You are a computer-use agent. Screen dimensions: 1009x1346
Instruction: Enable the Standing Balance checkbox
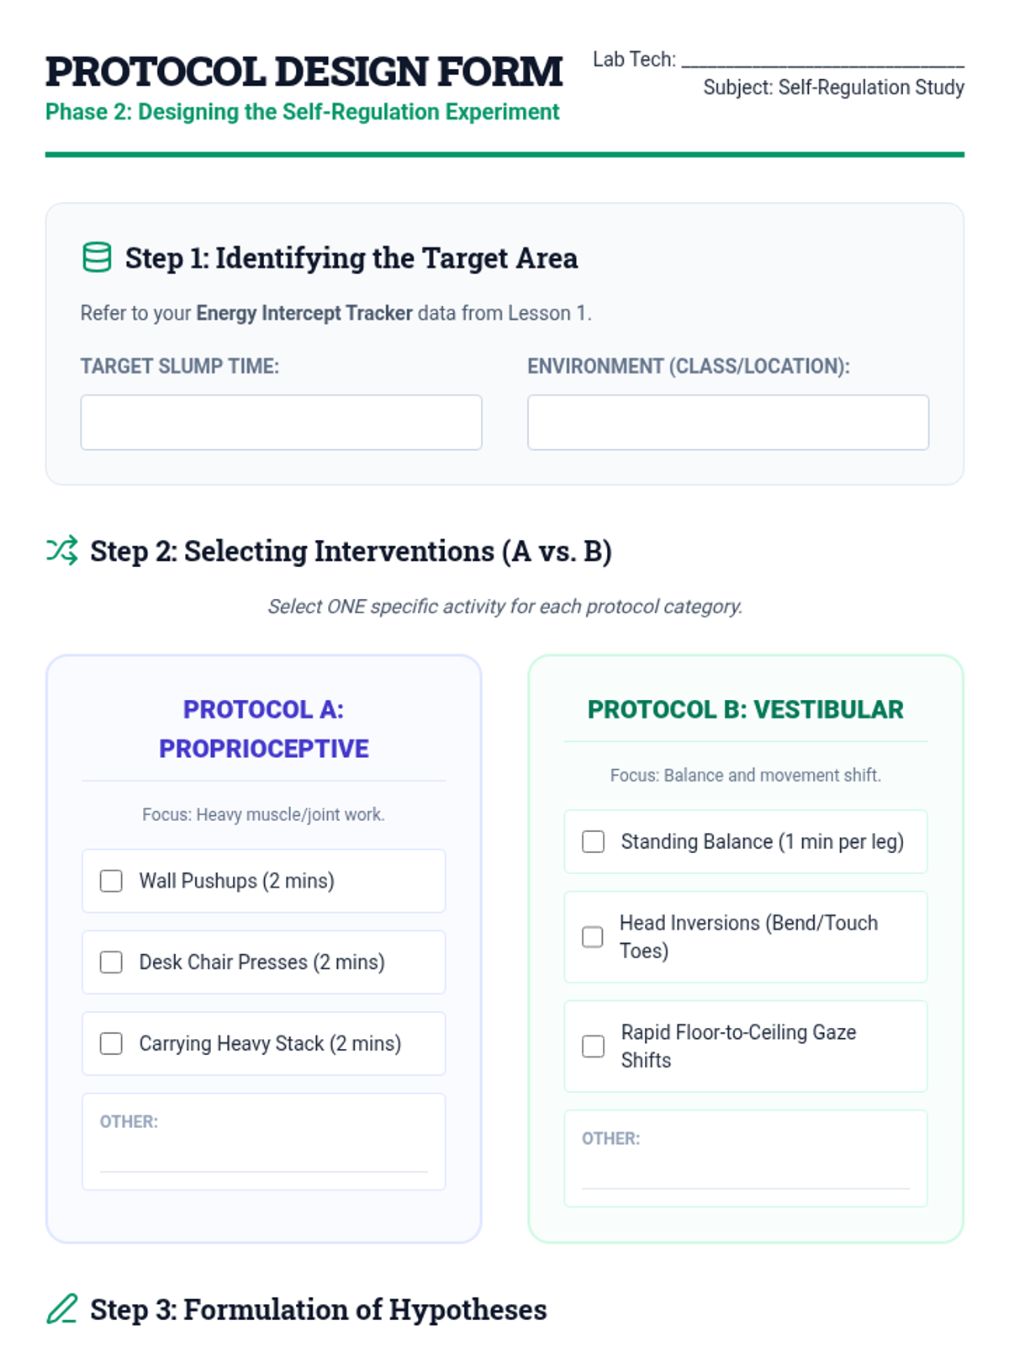(594, 842)
